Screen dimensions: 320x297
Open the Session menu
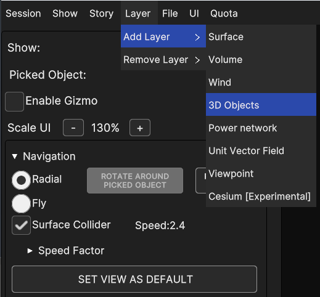click(x=23, y=14)
